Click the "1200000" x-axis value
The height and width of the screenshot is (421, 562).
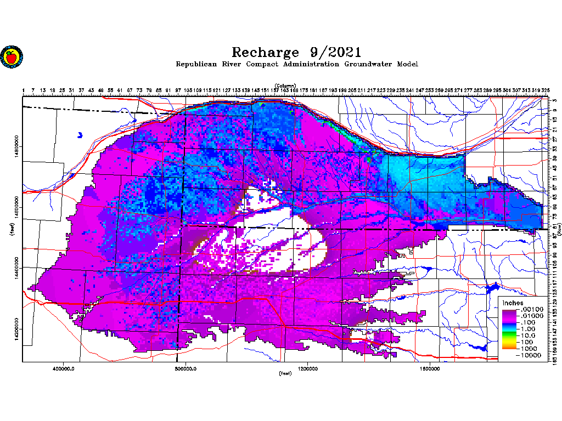[307, 369]
